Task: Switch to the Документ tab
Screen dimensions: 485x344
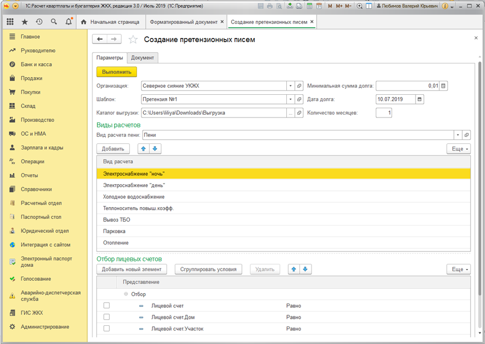Action: [x=143, y=58]
